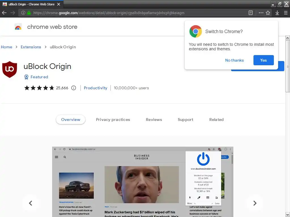Click the Featured badge icon
This screenshot has height=217, width=290.
point(26,77)
